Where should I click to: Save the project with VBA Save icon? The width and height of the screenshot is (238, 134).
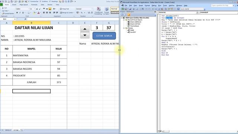pyautogui.click(x=130, y=9)
